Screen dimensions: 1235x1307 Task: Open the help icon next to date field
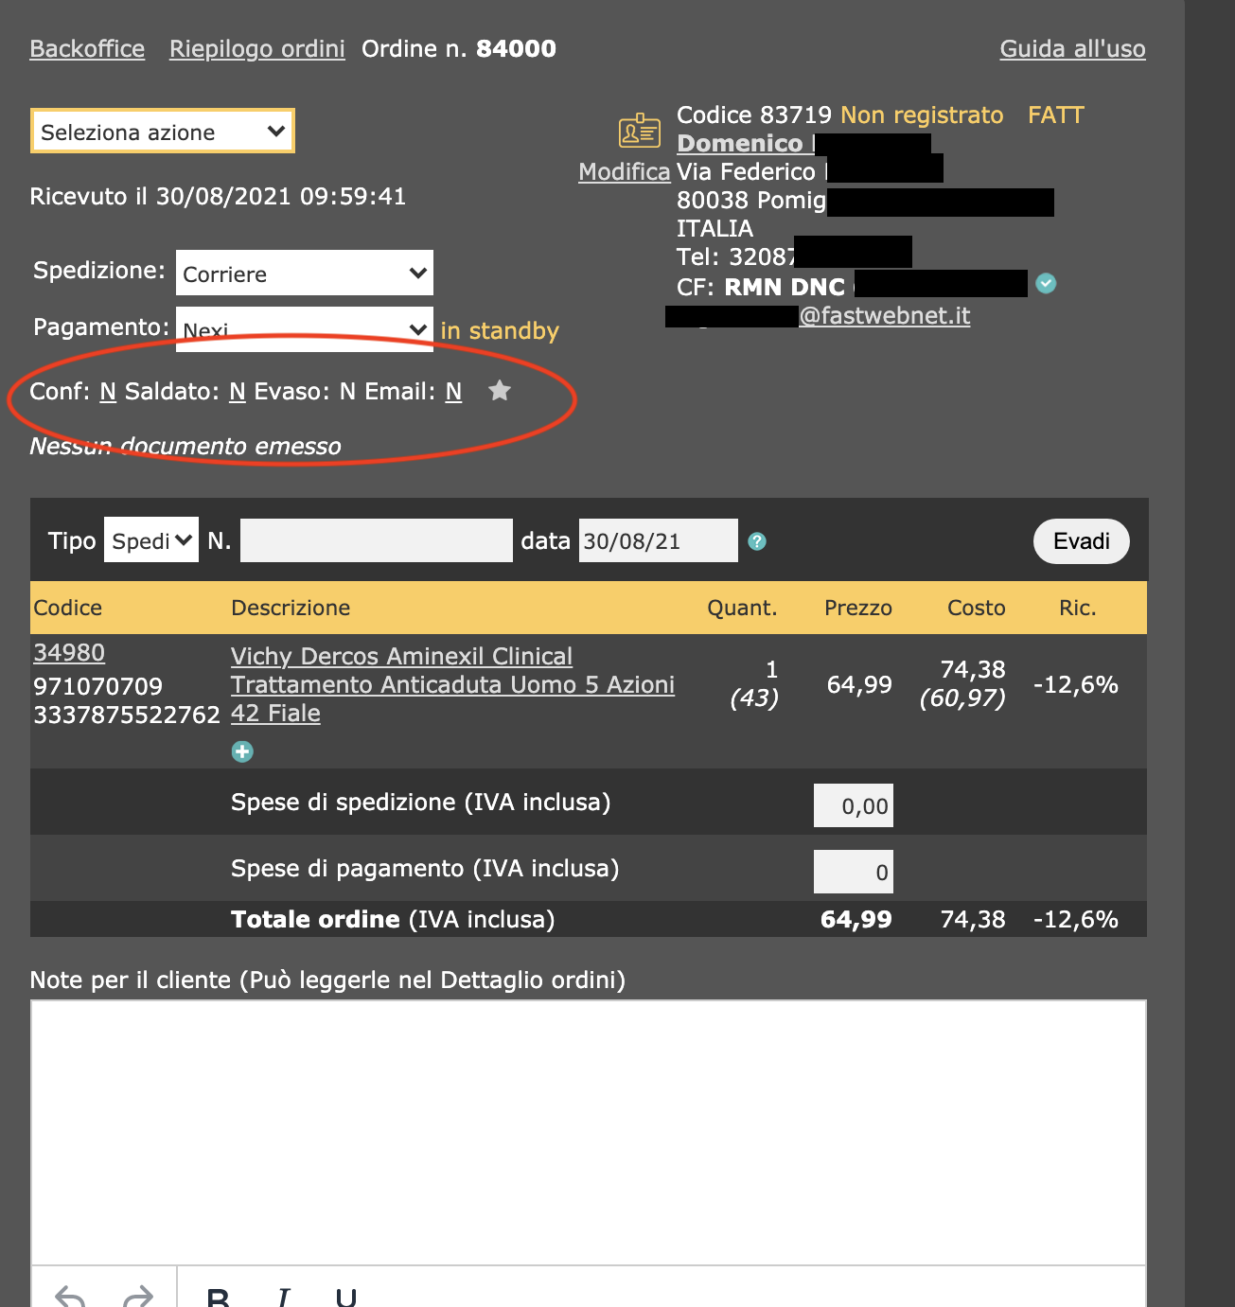(757, 541)
